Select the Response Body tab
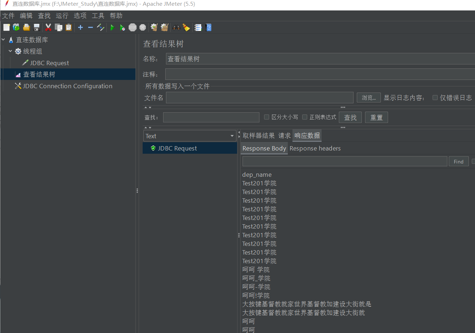 click(264, 148)
